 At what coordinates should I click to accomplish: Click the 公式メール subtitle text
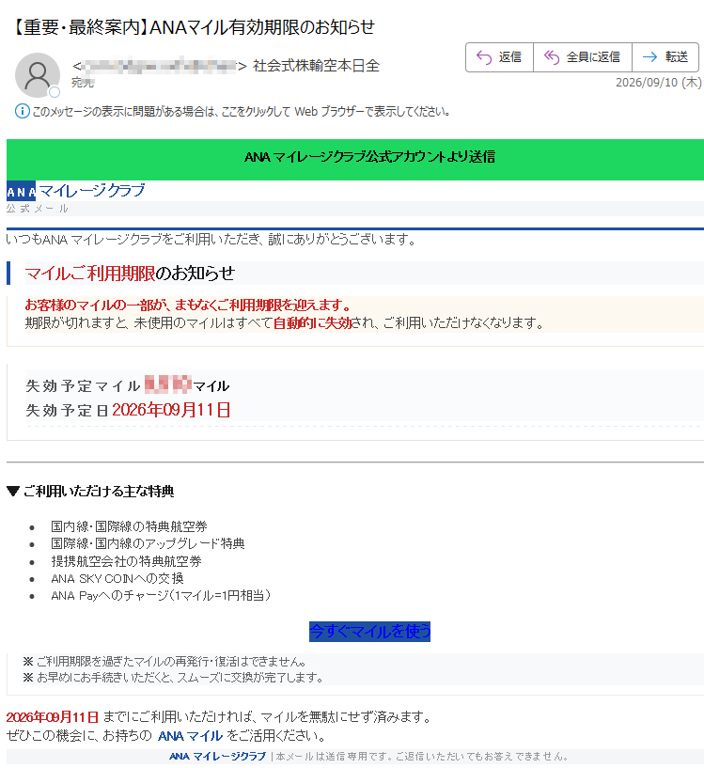(x=38, y=209)
